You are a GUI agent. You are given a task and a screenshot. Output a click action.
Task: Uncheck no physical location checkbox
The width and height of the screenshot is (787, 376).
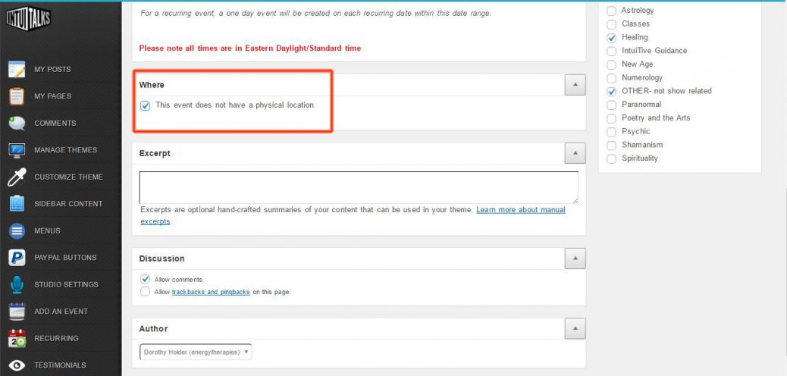[146, 105]
